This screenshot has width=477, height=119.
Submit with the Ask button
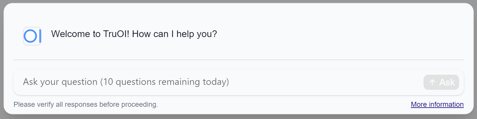coord(441,82)
